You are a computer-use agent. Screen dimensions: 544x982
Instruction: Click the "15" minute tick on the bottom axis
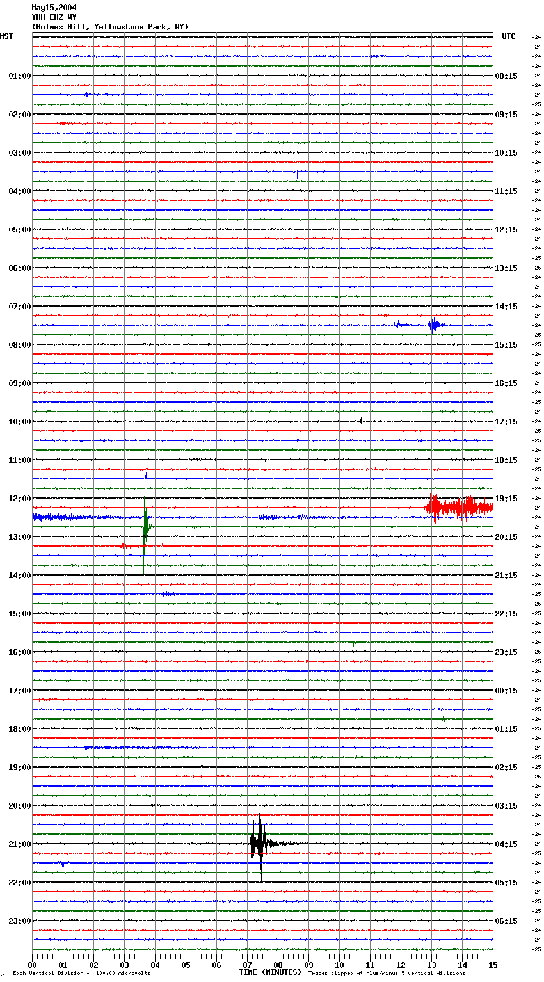pyautogui.click(x=493, y=965)
